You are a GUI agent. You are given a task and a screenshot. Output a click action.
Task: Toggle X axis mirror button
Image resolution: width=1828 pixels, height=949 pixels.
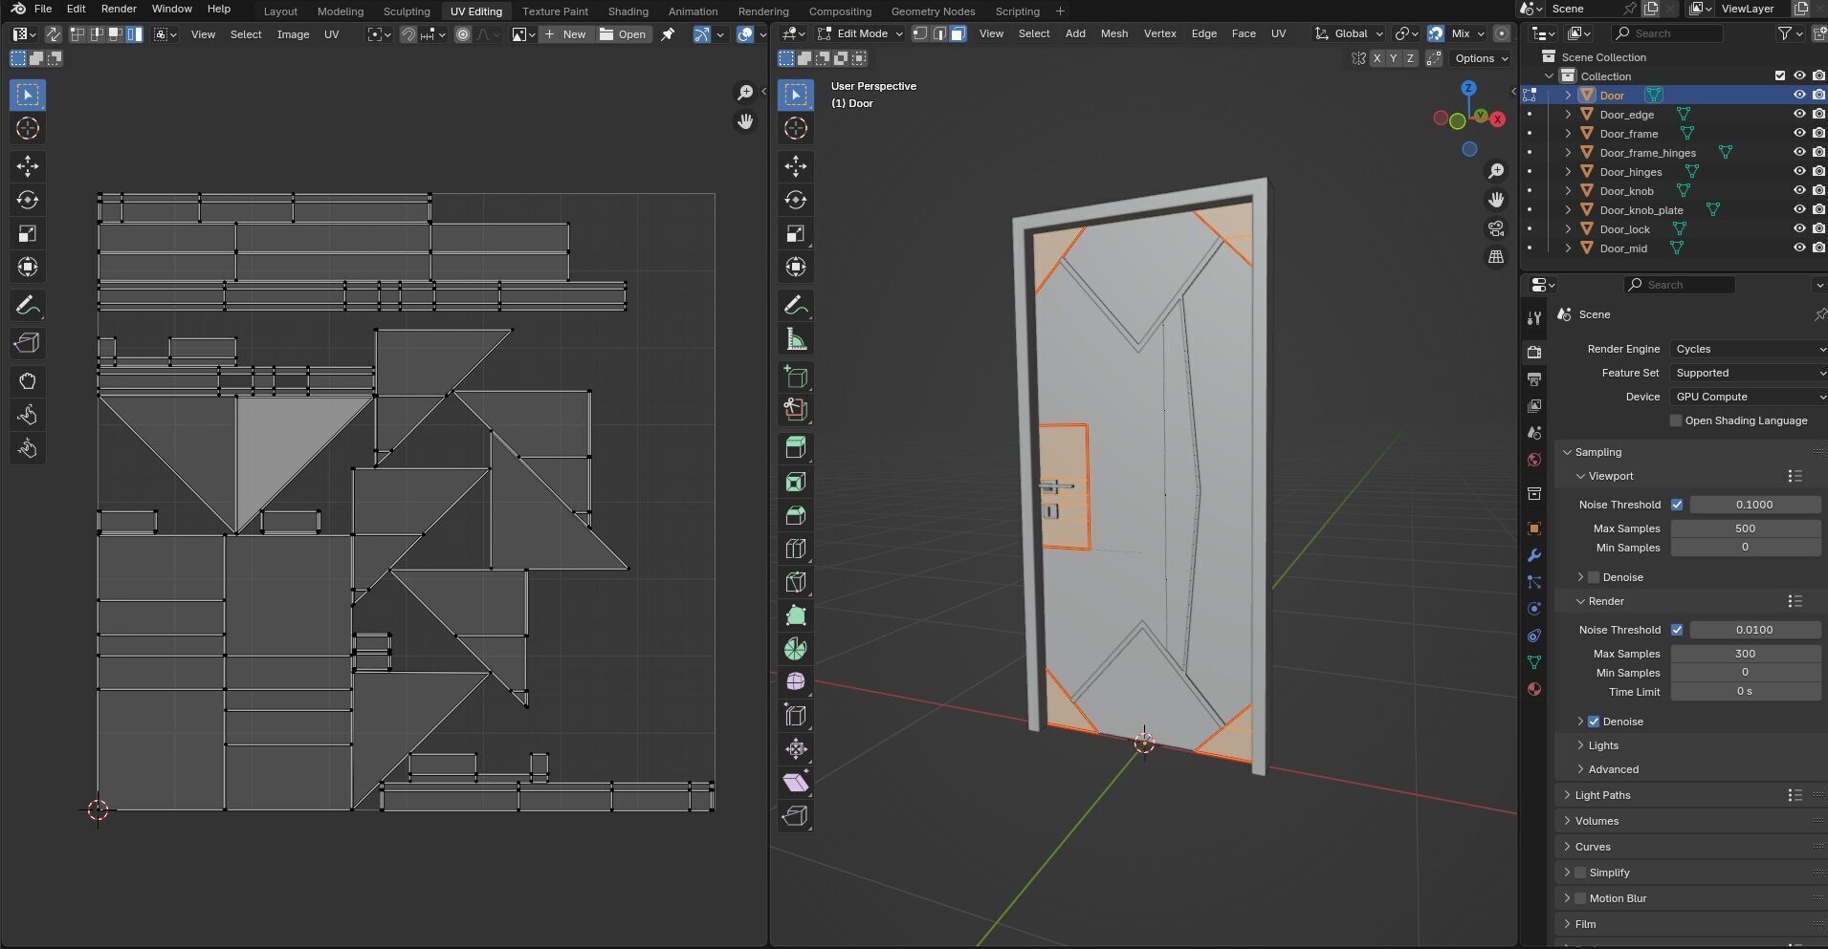pyautogui.click(x=1377, y=58)
